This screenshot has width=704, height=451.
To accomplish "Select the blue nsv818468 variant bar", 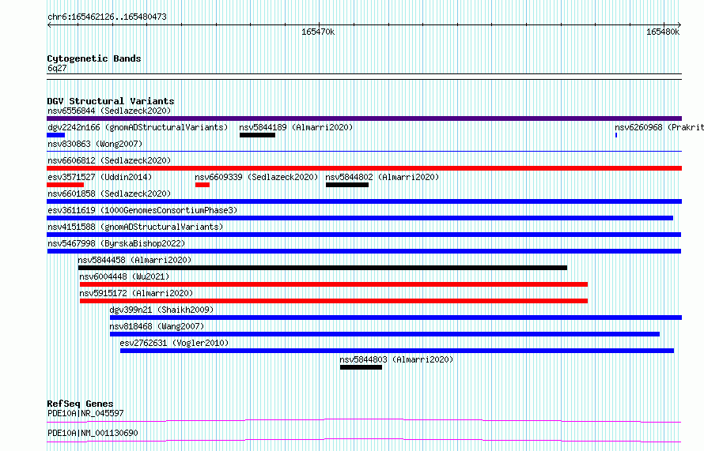I will (384, 334).
